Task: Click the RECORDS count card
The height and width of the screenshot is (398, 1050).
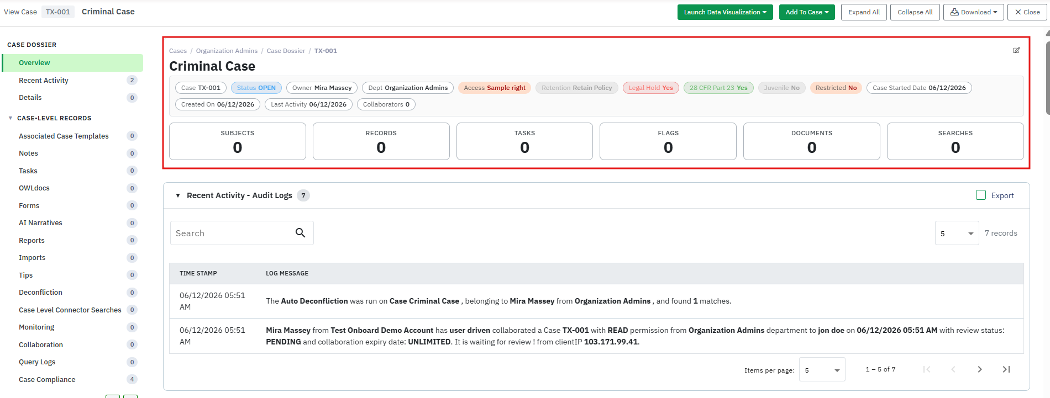Action: pos(381,141)
